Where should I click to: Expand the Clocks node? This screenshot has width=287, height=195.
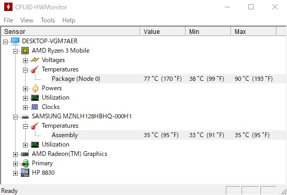[x=25, y=107]
